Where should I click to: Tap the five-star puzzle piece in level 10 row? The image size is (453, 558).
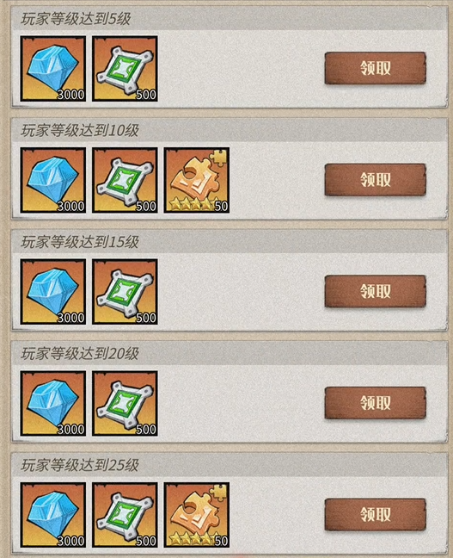[x=197, y=181]
